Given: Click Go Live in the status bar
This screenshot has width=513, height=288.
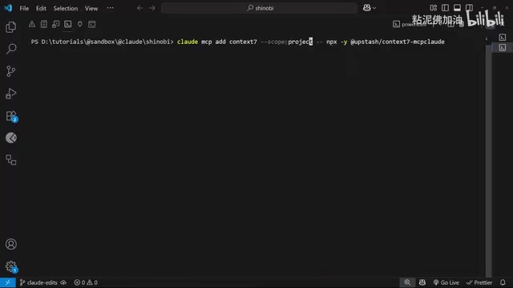Looking at the screenshot, I should point(446,282).
